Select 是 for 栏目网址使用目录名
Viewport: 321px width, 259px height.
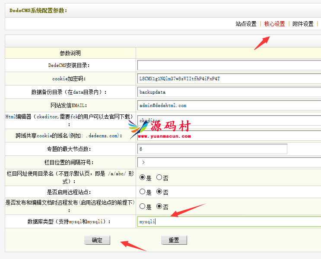(142, 177)
